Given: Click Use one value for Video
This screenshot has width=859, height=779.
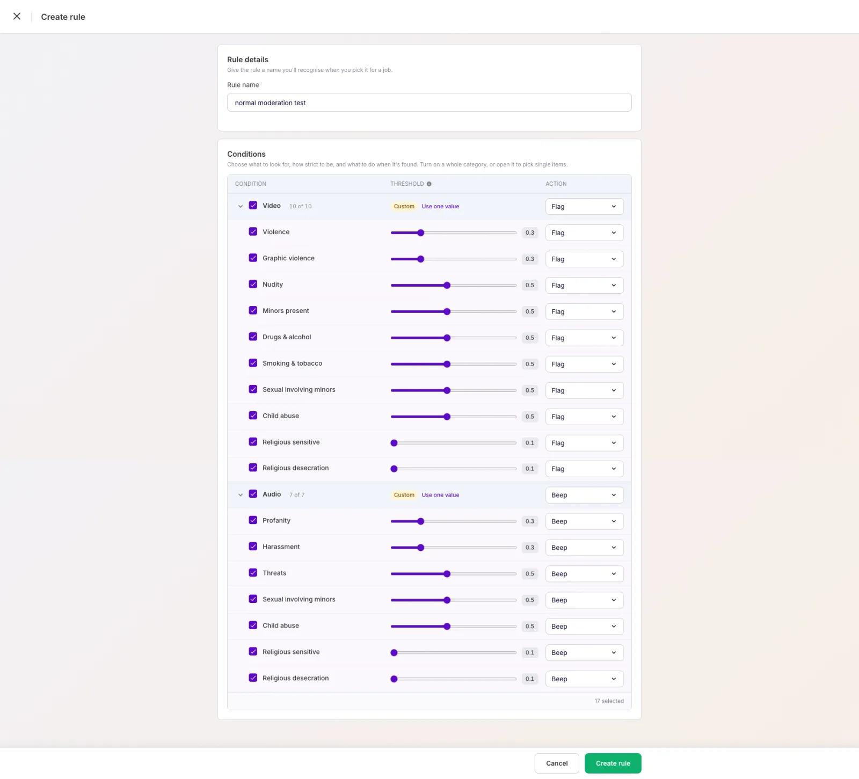Looking at the screenshot, I should pos(440,207).
